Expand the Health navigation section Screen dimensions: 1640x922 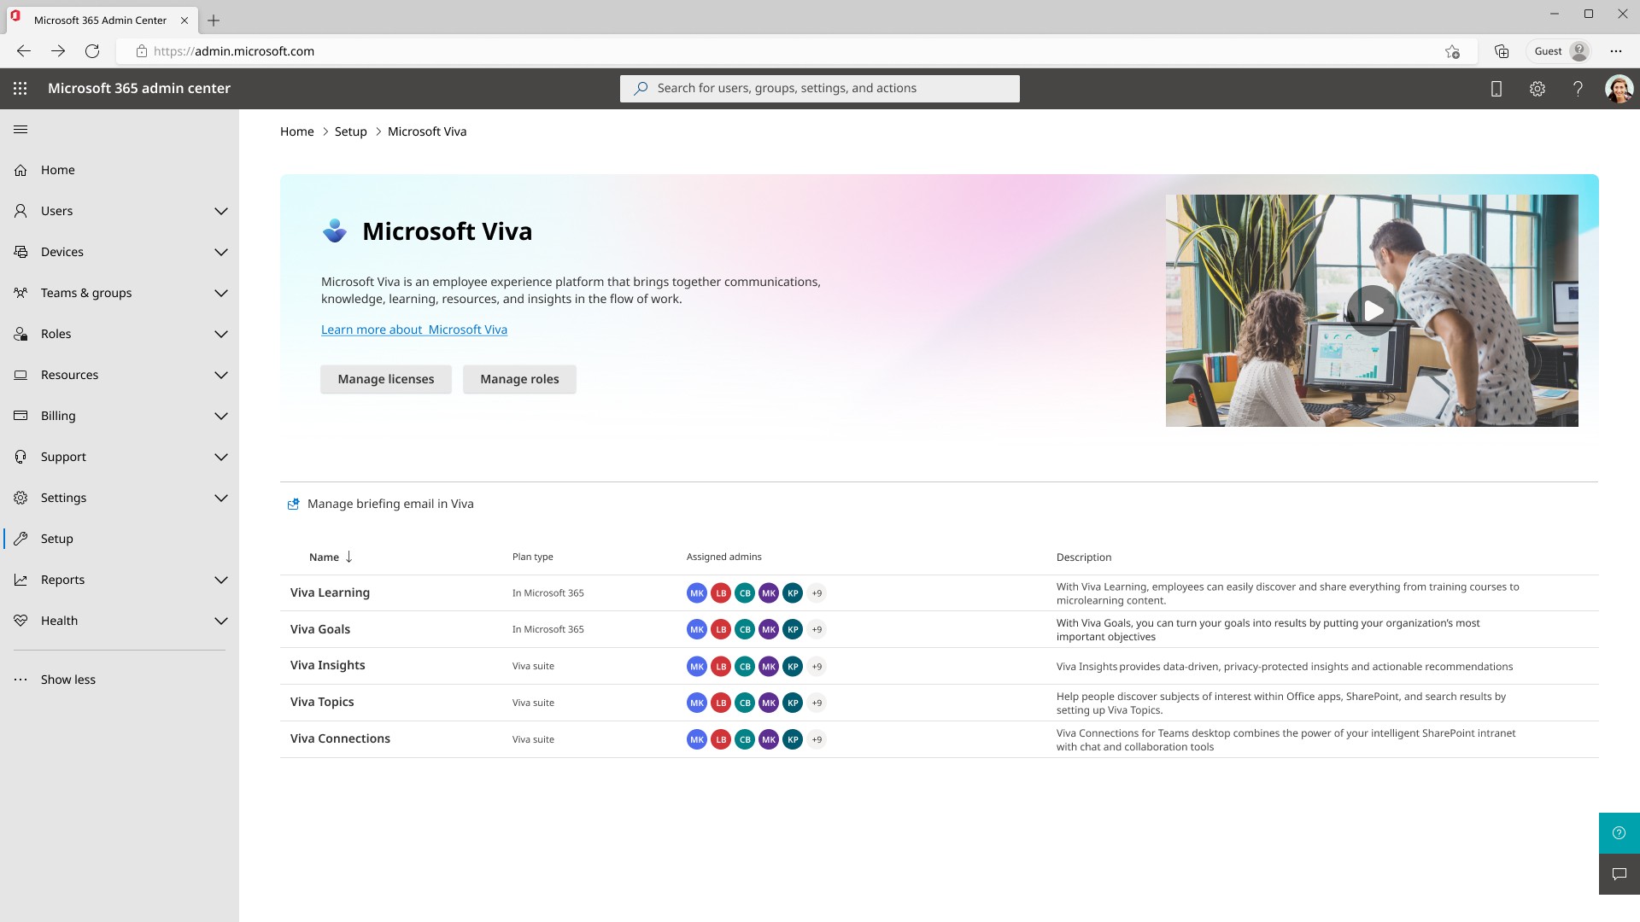(x=220, y=621)
